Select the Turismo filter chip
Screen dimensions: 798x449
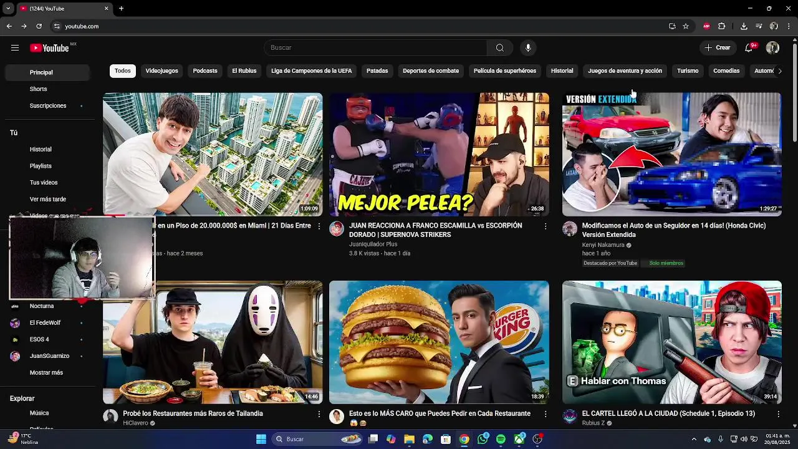pyautogui.click(x=688, y=71)
